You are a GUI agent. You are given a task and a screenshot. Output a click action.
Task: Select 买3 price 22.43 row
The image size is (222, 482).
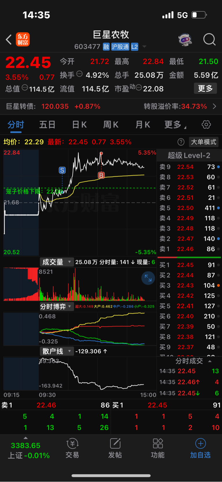(190, 285)
